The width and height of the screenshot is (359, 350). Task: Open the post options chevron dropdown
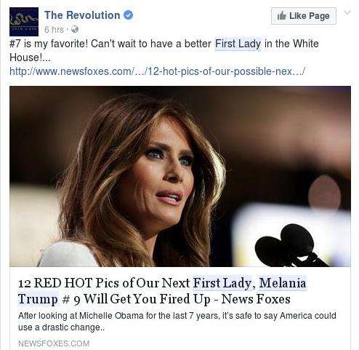click(347, 12)
